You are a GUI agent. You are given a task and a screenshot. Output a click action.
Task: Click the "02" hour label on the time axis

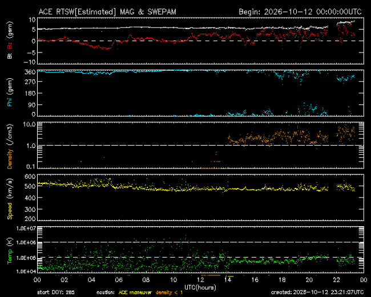[64, 280]
